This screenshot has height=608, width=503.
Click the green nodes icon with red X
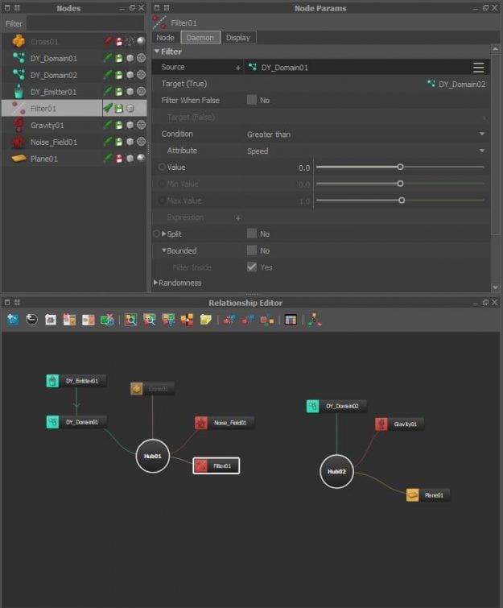pyautogui.click(x=107, y=320)
